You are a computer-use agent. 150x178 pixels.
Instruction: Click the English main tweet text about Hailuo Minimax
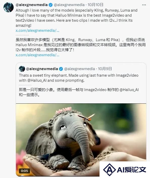pyautogui.click(x=77, y=18)
